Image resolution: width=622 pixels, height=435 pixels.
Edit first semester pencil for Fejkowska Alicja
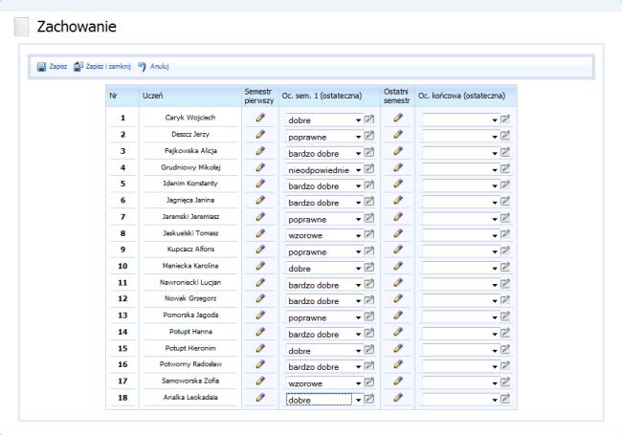pos(260,151)
